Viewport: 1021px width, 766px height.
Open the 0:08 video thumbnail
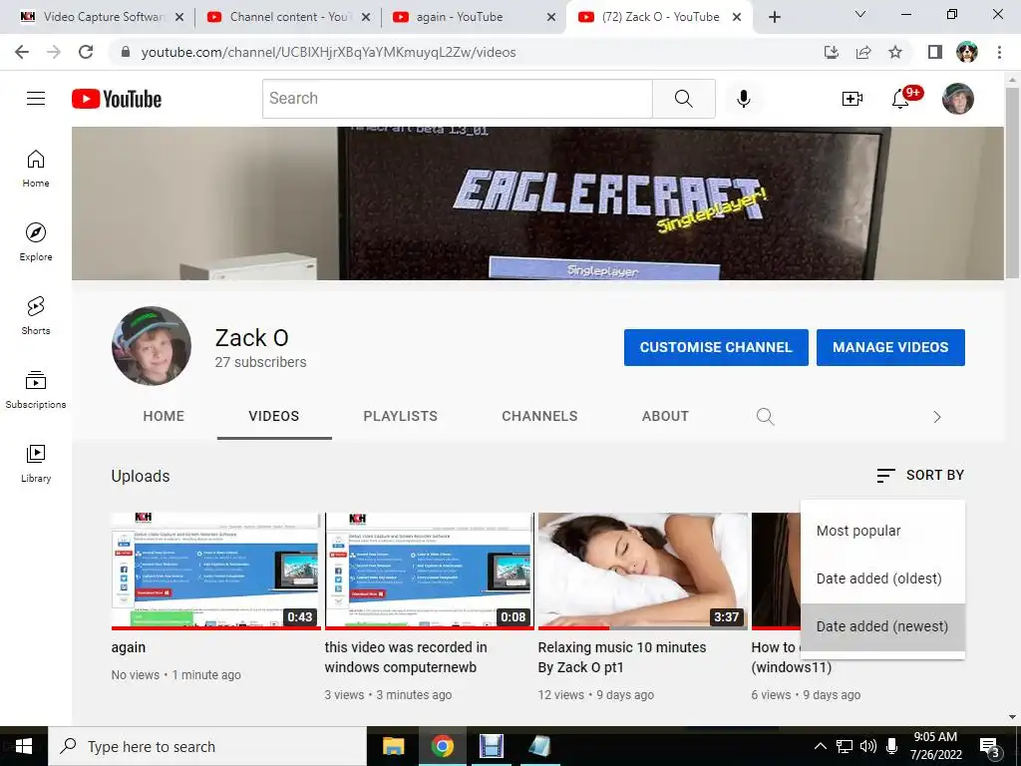(429, 572)
